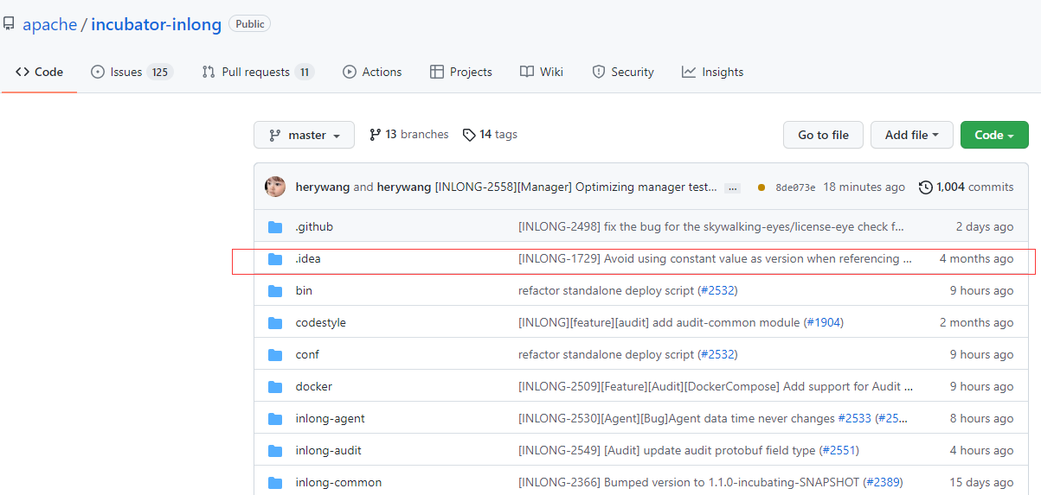Click '15 days ago' on inlong-common row
1041x495 pixels.
[981, 483]
